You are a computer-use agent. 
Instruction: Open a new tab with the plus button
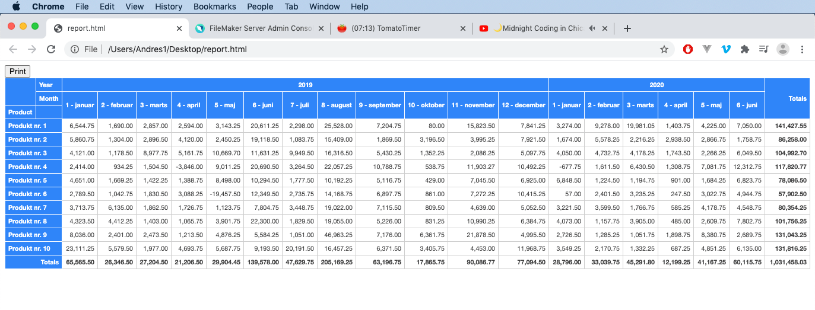pos(627,28)
